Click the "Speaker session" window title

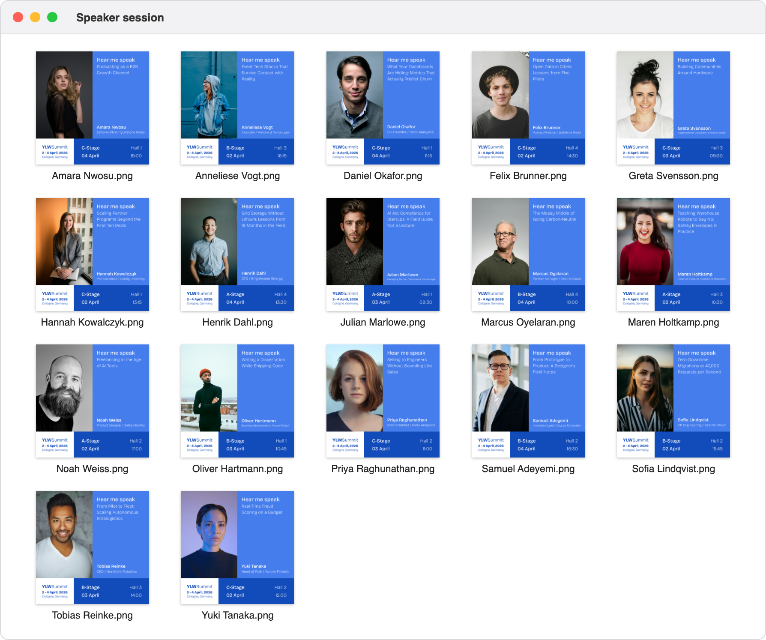coord(120,18)
